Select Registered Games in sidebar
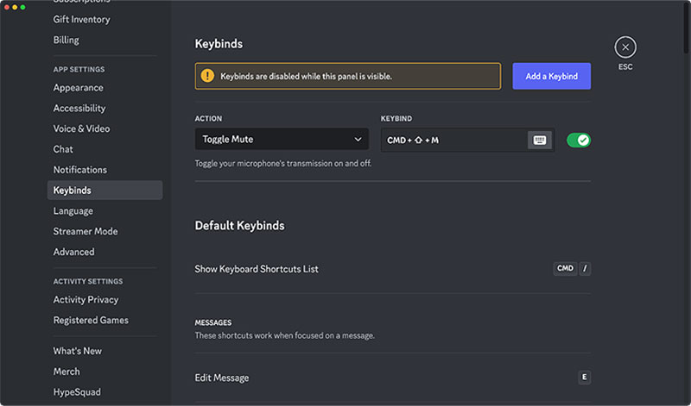 (x=91, y=321)
